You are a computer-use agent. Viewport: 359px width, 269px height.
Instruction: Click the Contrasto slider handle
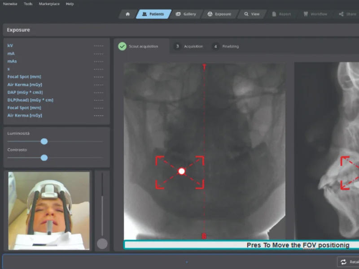pyautogui.click(x=44, y=157)
